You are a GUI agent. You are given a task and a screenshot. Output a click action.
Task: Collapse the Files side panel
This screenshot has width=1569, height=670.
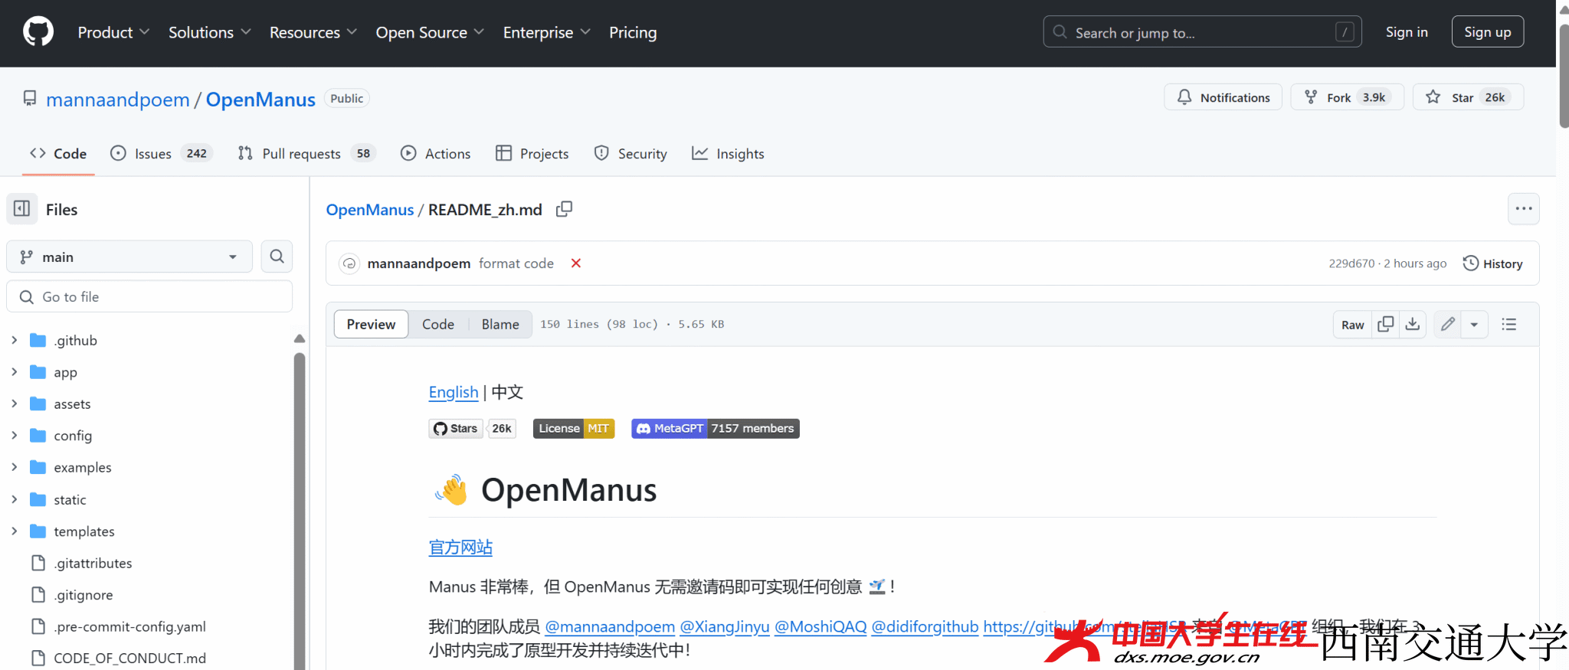pos(22,209)
